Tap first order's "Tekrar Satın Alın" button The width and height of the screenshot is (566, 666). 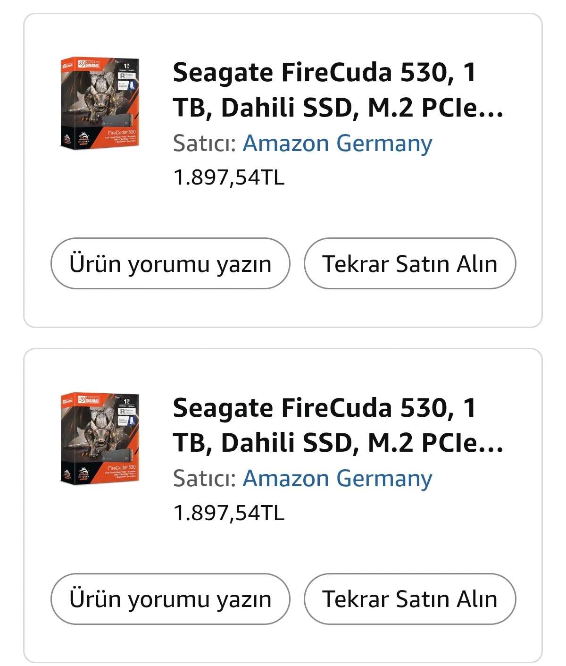point(409,263)
